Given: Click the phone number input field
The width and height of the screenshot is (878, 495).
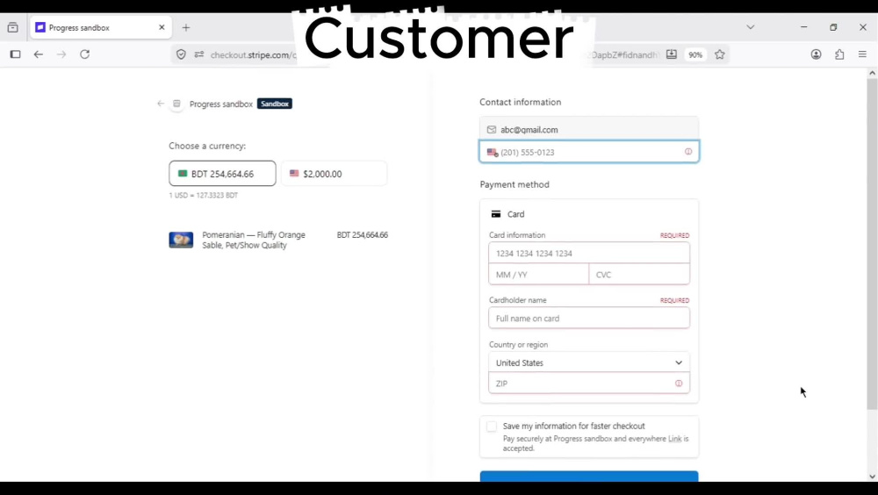Looking at the screenshot, I should [x=589, y=152].
